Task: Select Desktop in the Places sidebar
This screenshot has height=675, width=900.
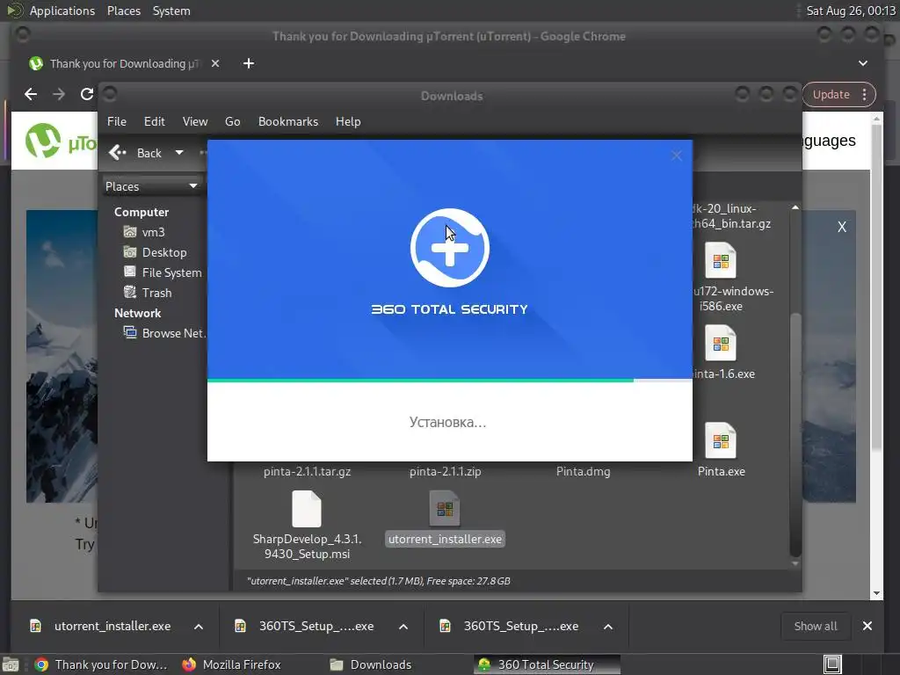Action: click(164, 252)
